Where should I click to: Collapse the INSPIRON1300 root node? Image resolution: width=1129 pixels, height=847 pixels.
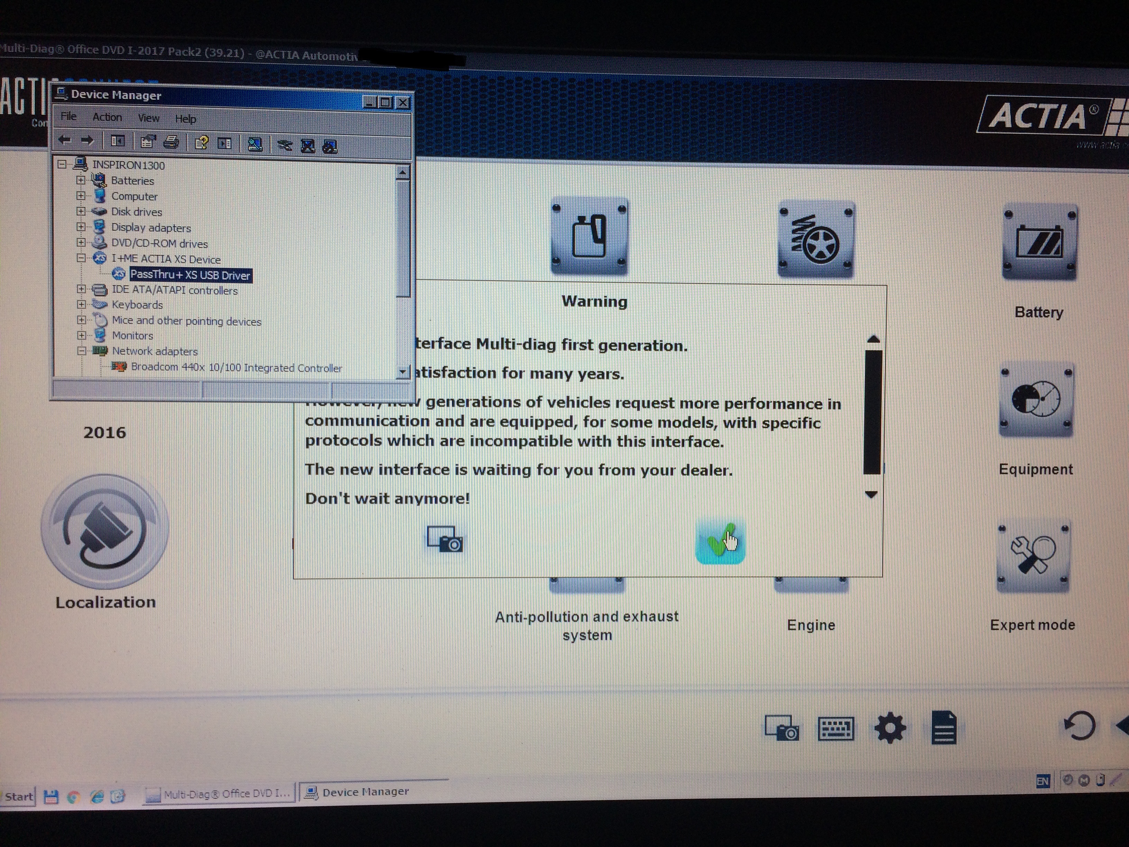coord(62,164)
